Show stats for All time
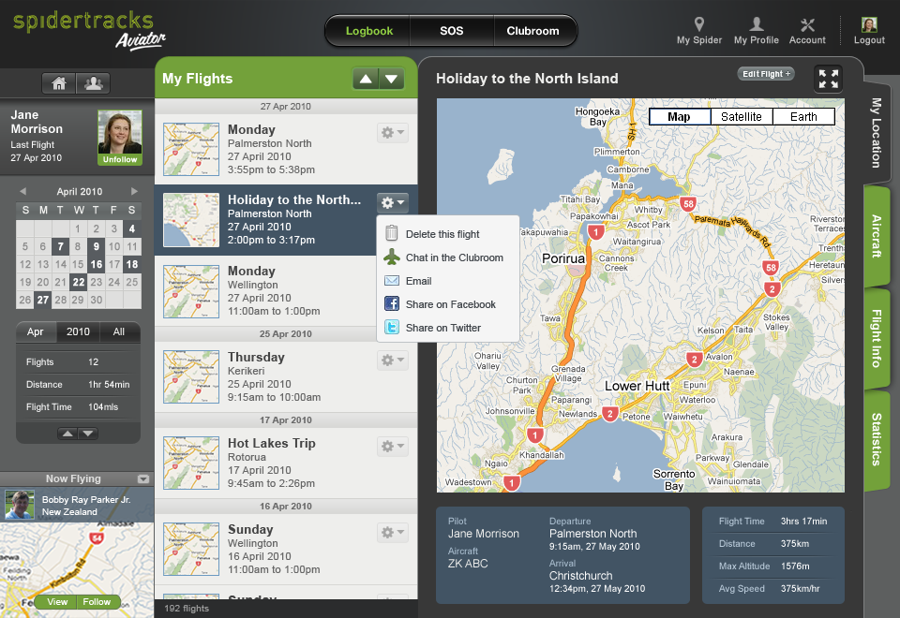The height and width of the screenshot is (618, 900). point(118,331)
